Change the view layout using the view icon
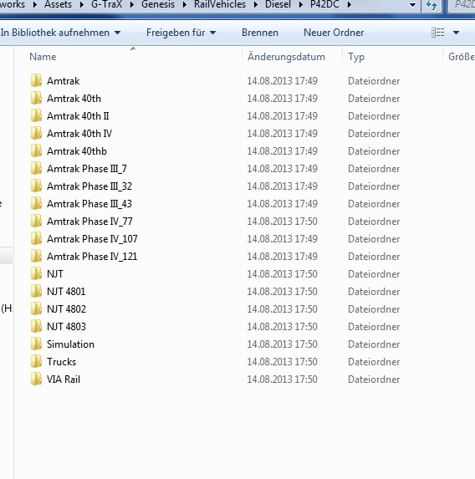The width and height of the screenshot is (475, 479). (437, 33)
